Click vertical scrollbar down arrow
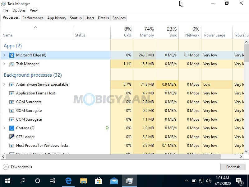 pyautogui.click(x=246, y=151)
